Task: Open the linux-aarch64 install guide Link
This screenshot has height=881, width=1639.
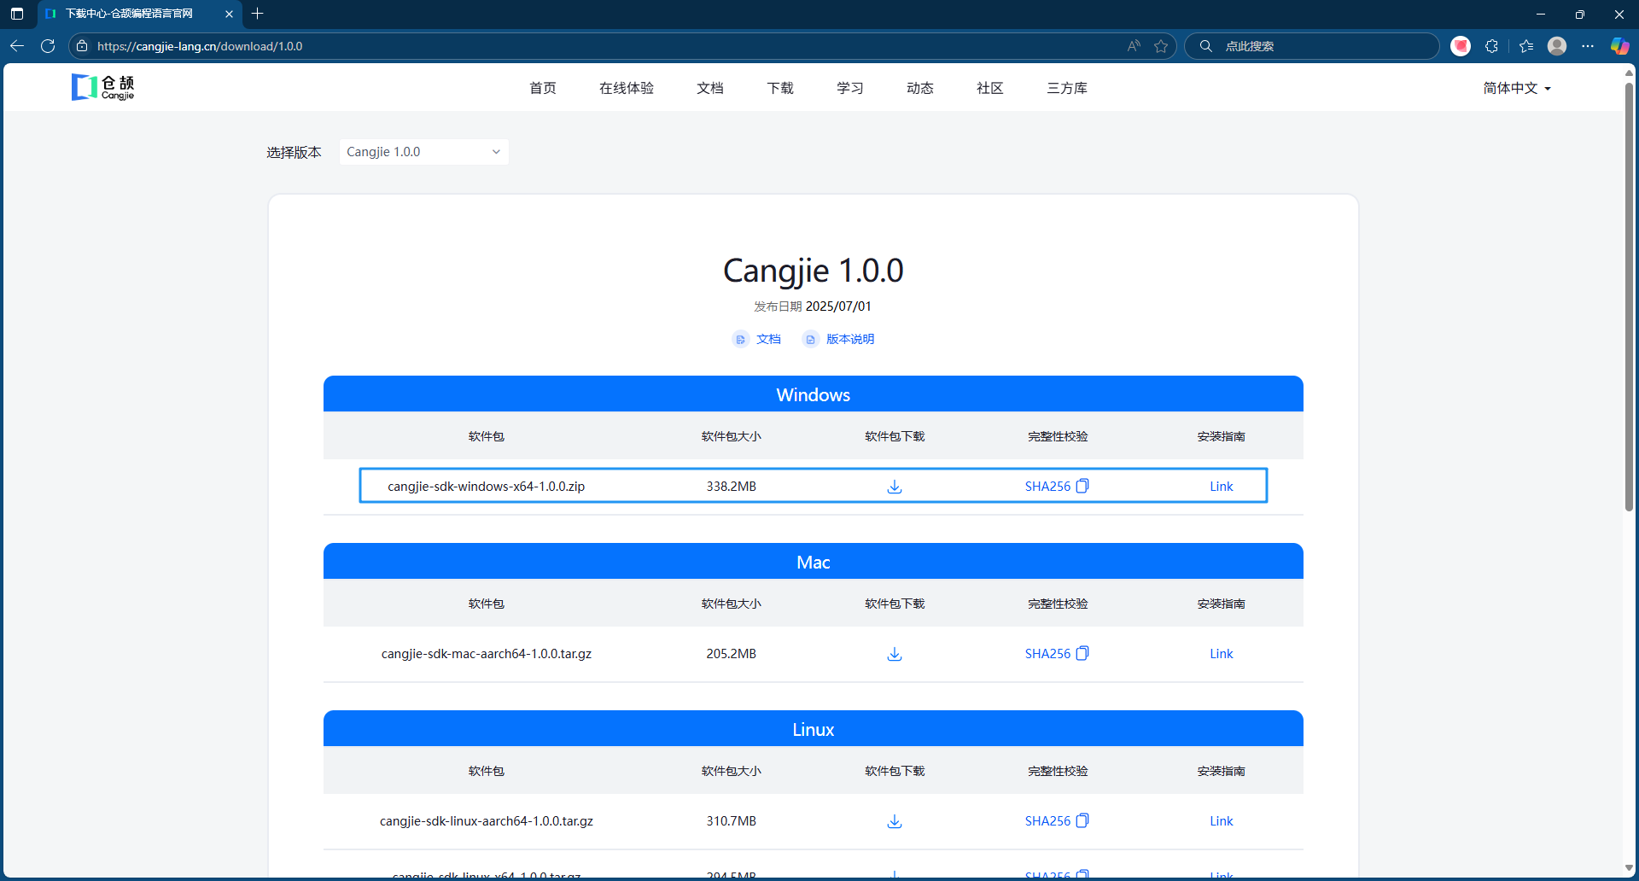Action: pos(1222,821)
